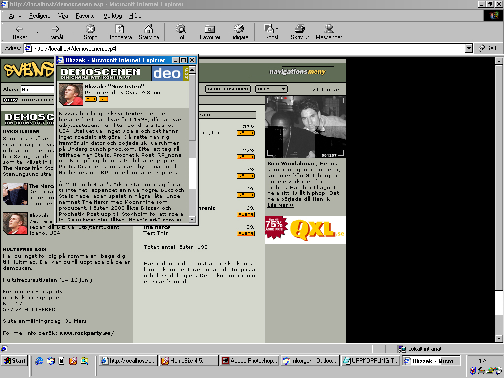
Task: Click the Gå till go button
Action: (x=489, y=48)
